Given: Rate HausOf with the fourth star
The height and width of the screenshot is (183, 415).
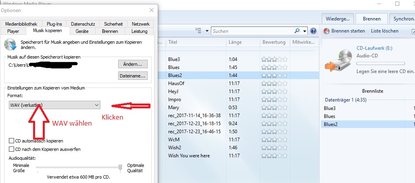Looking at the screenshot, I should coord(279,84).
